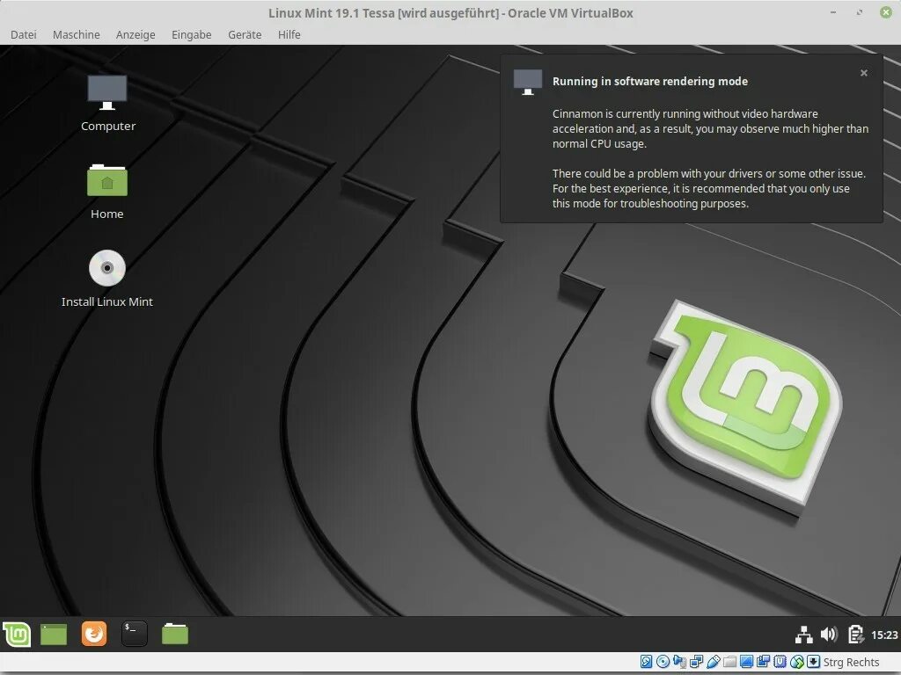Click the virtualization features chip icon
901x675 pixels.
coord(779,662)
